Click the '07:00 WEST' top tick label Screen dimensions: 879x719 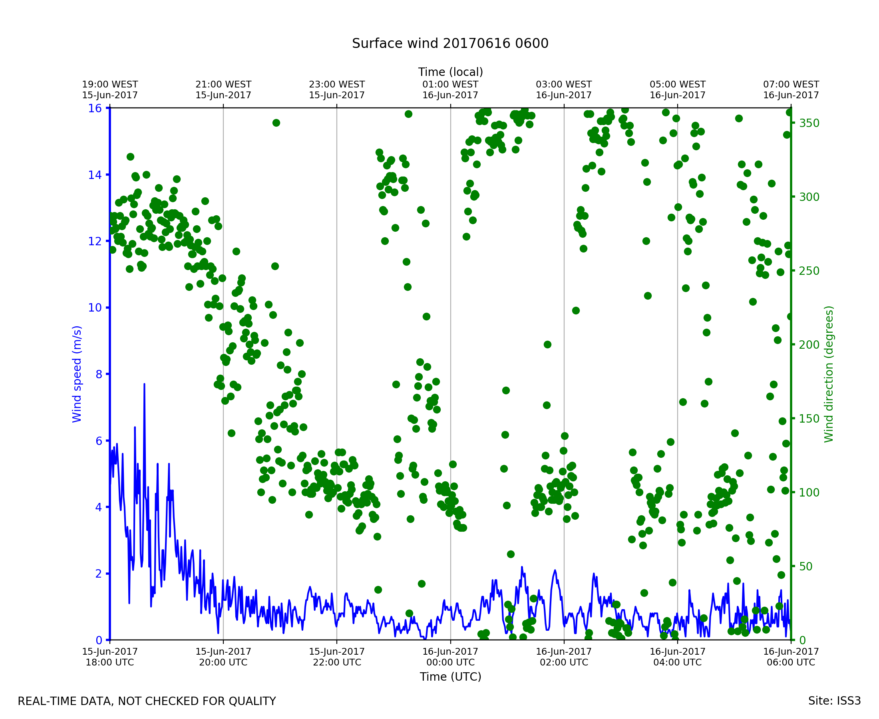tap(791, 85)
